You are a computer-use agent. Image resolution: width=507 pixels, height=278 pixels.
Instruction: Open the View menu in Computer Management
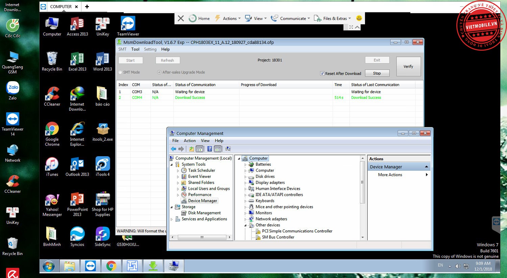pos(205,141)
